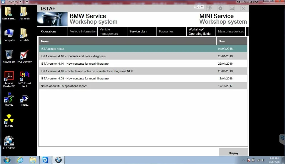Click the power plug tray icon

253,160
